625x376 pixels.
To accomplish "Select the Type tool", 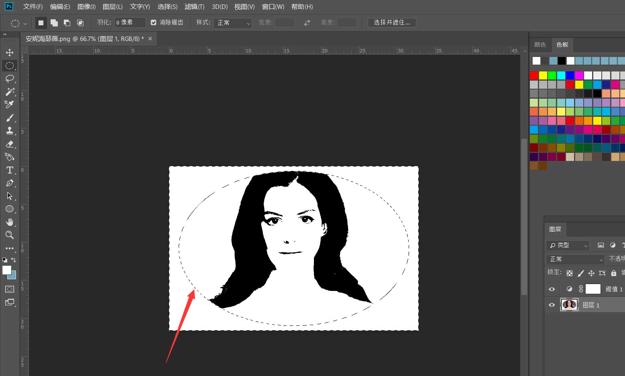I will tap(10, 170).
